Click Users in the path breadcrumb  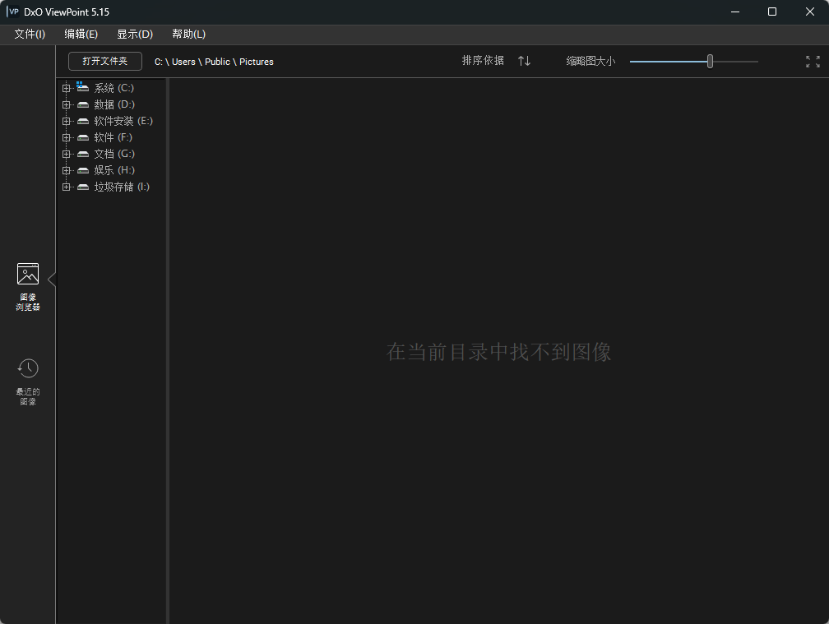(183, 62)
